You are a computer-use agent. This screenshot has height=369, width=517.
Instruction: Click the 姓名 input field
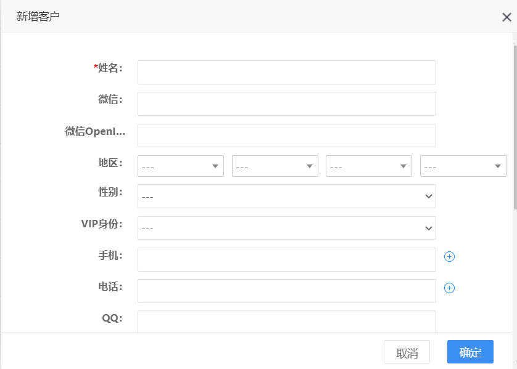(286, 72)
